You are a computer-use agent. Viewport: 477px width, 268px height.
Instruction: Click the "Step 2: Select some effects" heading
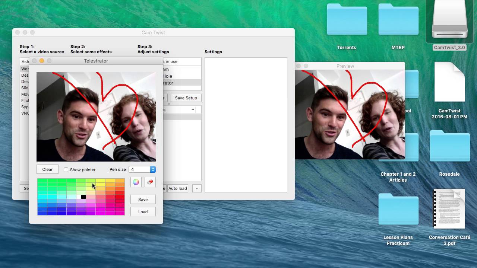pyautogui.click(x=91, y=49)
